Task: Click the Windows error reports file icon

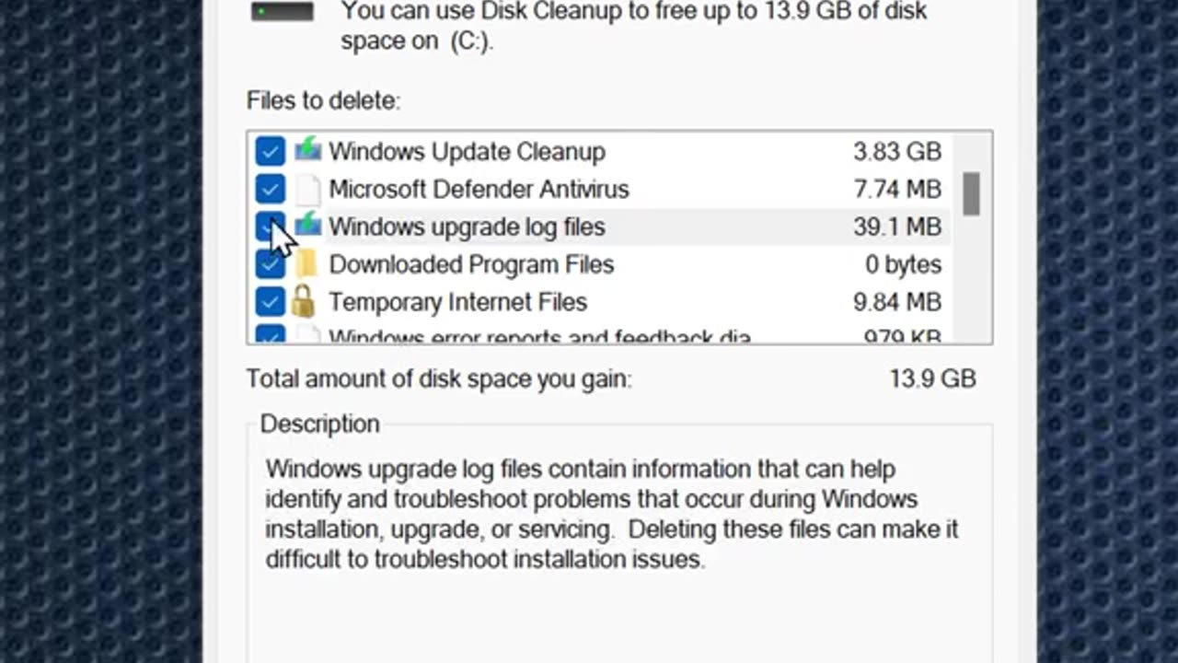Action: (309, 337)
